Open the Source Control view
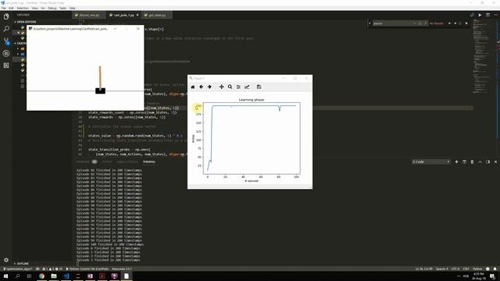This screenshot has height=281, width=500. point(6,41)
